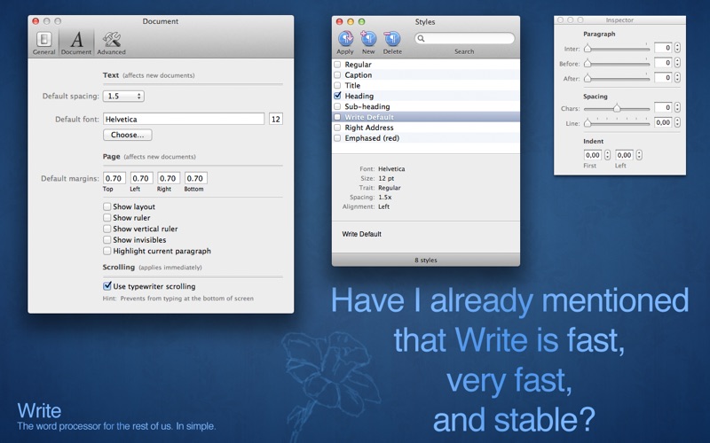Click the 8 styles status text

[x=426, y=260]
